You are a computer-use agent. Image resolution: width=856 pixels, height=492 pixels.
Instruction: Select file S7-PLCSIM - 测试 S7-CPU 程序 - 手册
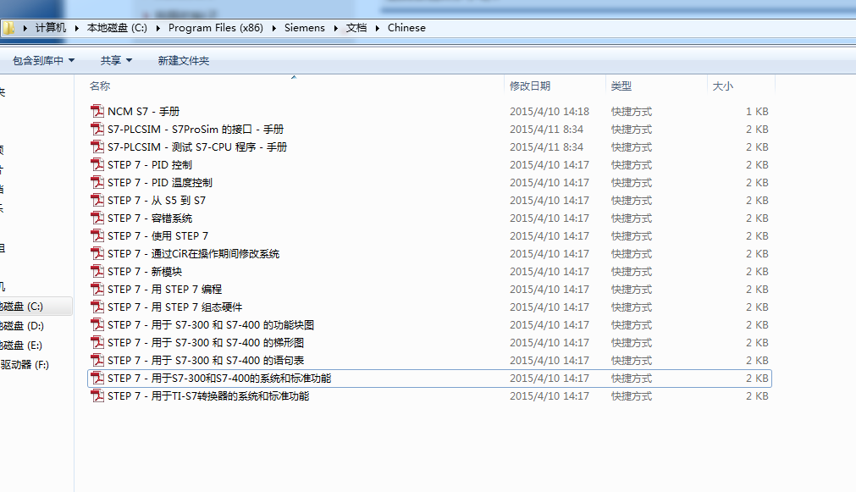(x=197, y=146)
